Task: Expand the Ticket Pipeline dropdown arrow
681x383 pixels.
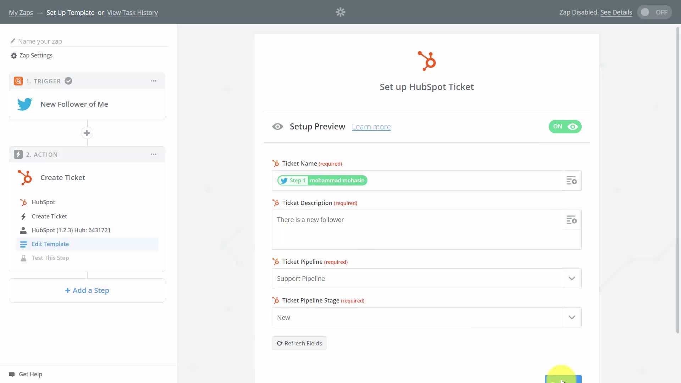Action: [571, 278]
